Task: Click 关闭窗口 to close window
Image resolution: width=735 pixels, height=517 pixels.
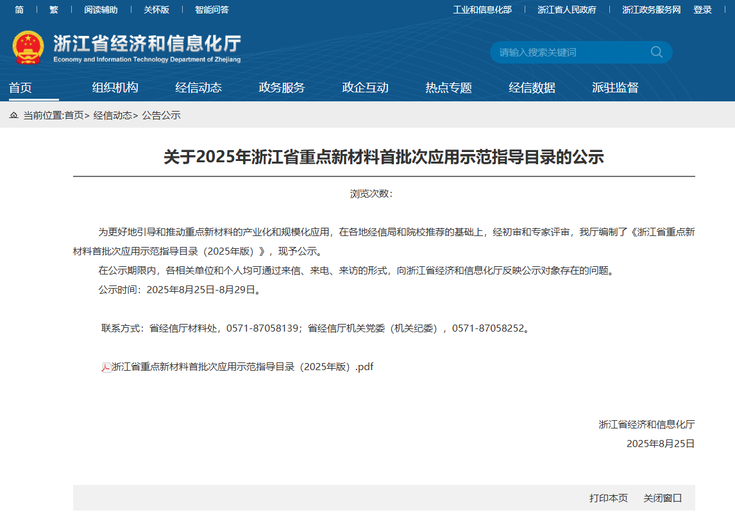Action: click(x=663, y=498)
